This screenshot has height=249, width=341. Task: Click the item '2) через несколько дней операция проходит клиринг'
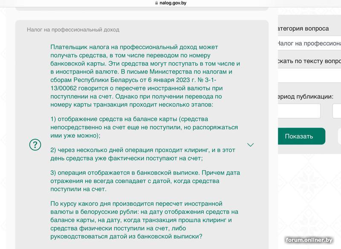coord(143,154)
